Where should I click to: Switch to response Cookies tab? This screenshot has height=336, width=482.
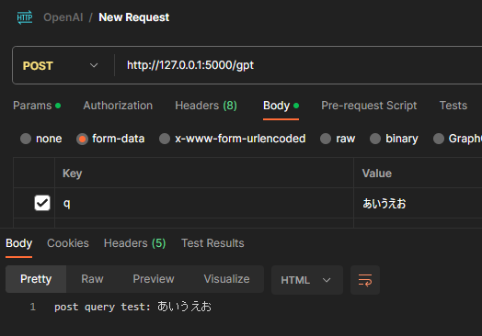click(x=68, y=243)
